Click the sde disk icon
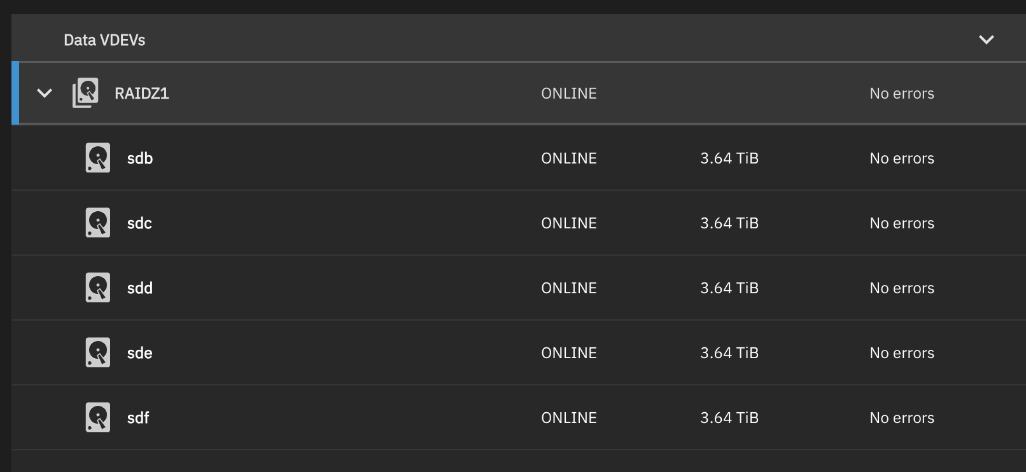1026x472 pixels. (98, 352)
